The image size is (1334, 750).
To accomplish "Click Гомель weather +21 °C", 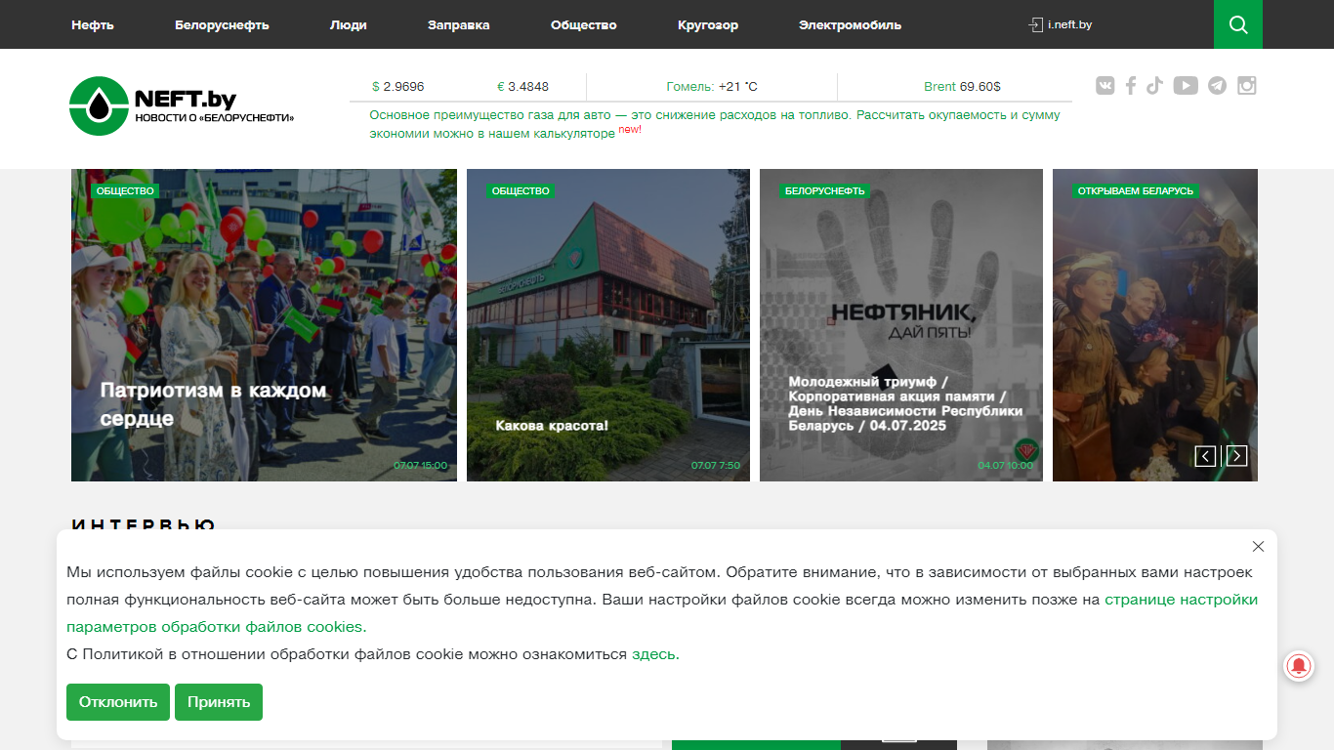I will [712, 86].
